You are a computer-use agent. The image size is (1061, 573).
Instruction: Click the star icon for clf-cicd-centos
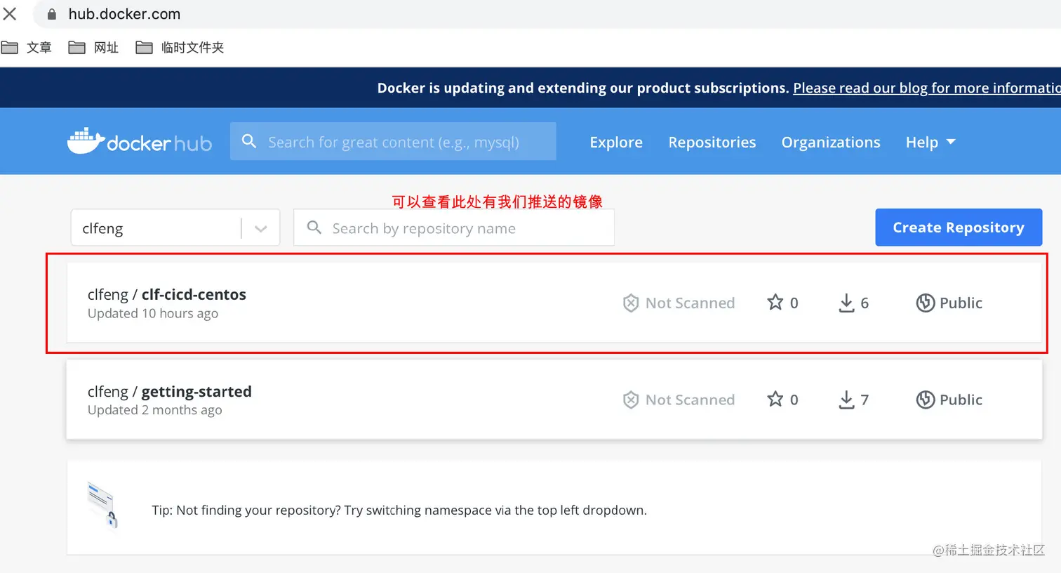(775, 302)
